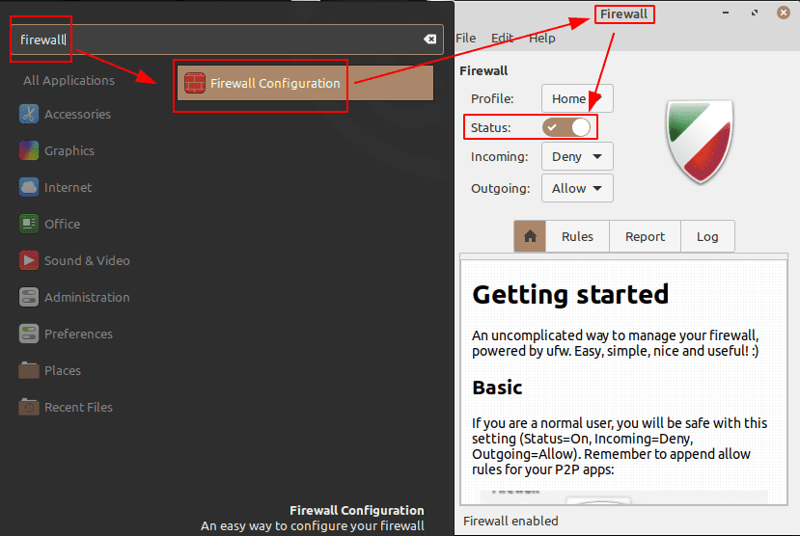800x536 pixels.
Task: Click the Firewall window title
Action: coord(623,13)
